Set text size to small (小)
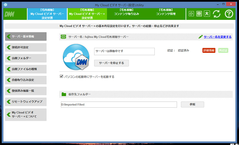This screenshot has width=239, height=145. click(191, 14)
